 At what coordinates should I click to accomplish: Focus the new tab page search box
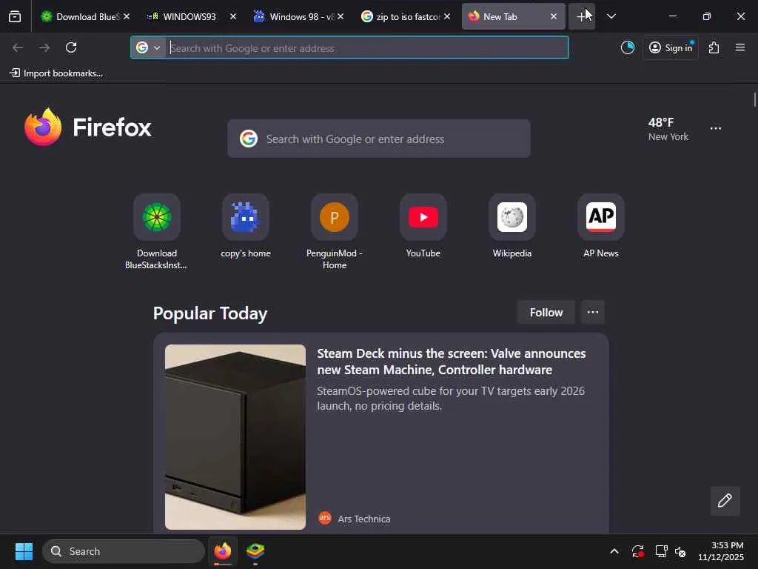(x=378, y=139)
